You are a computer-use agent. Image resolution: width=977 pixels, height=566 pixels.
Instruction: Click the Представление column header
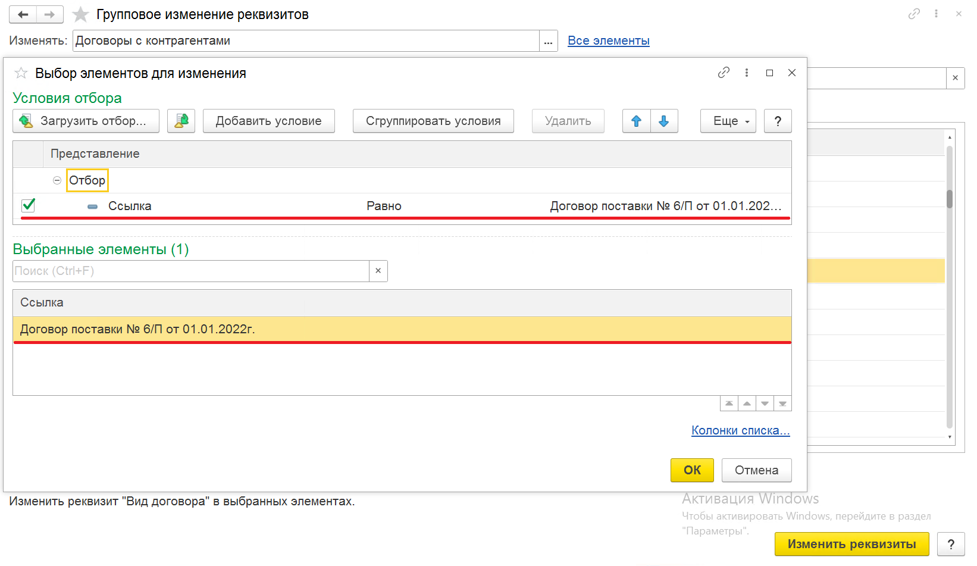[x=417, y=154]
